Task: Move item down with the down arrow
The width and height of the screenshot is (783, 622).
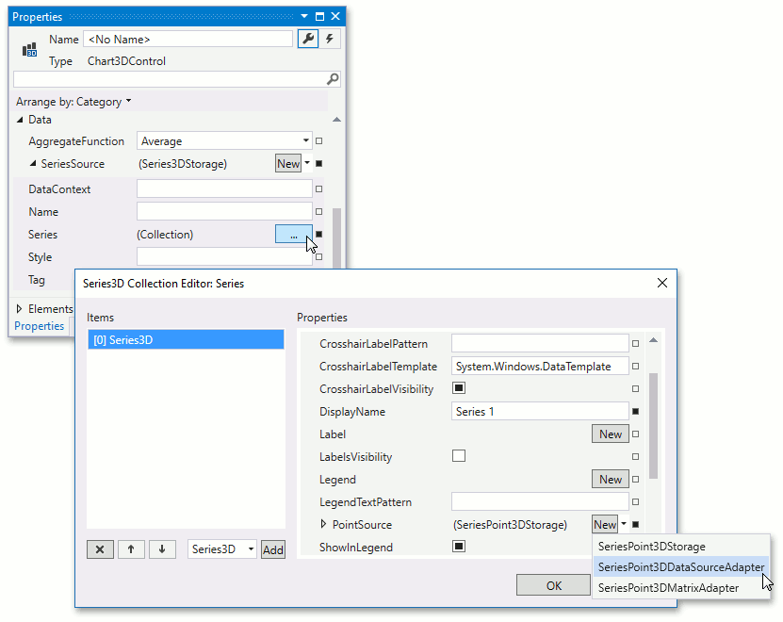Action: coord(162,549)
